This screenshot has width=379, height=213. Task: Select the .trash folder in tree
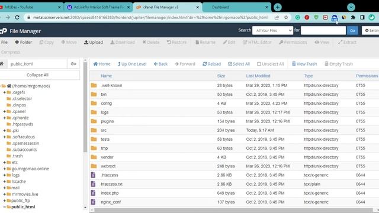click(17, 156)
